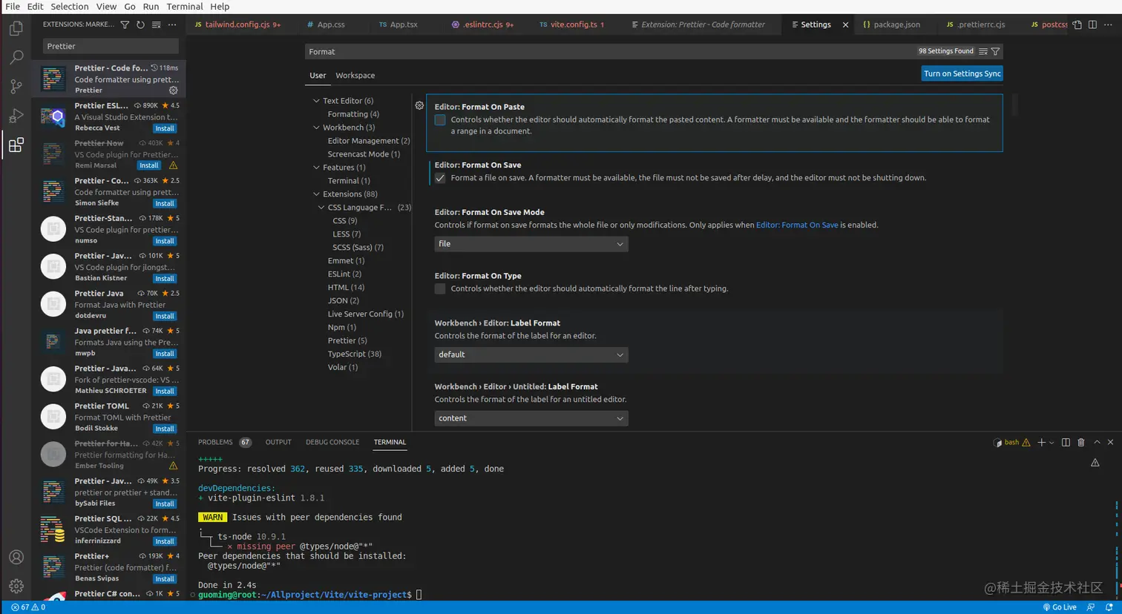Maximize the panel size chevron
This screenshot has width=1122, height=614.
[x=1097, y=442]
